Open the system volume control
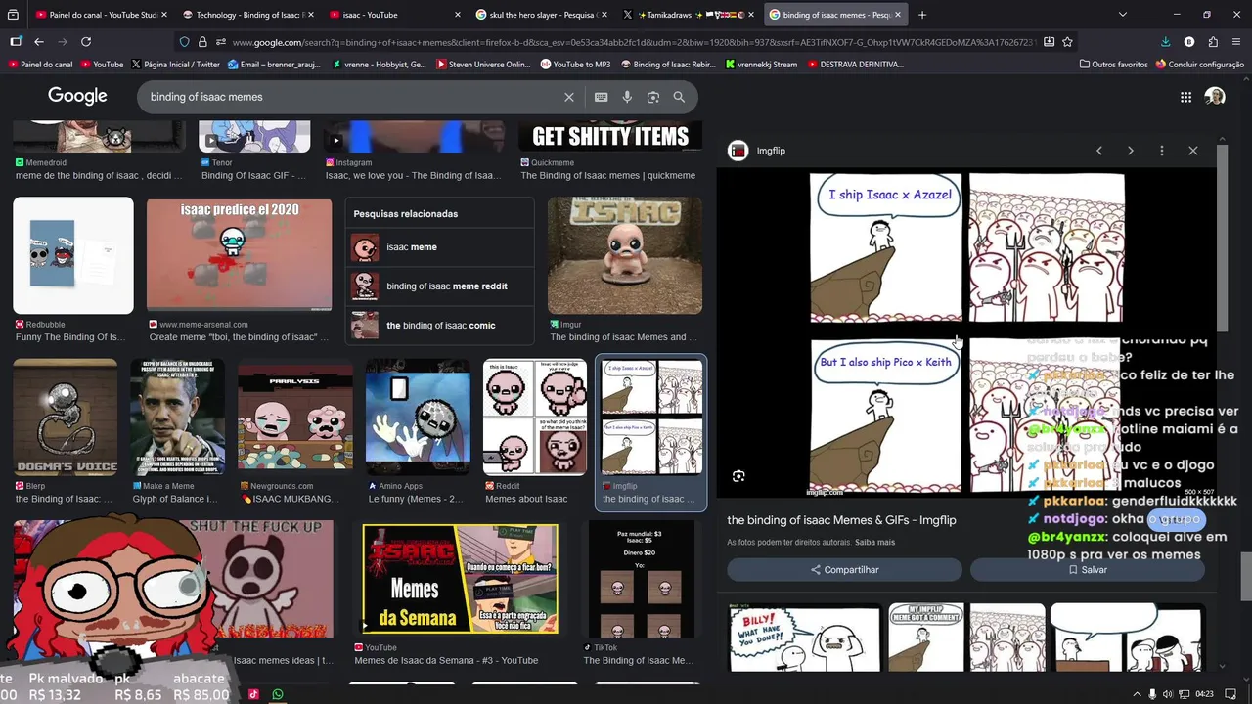The width and height of the screenshot is (1252, 704). coord(1168,694)
